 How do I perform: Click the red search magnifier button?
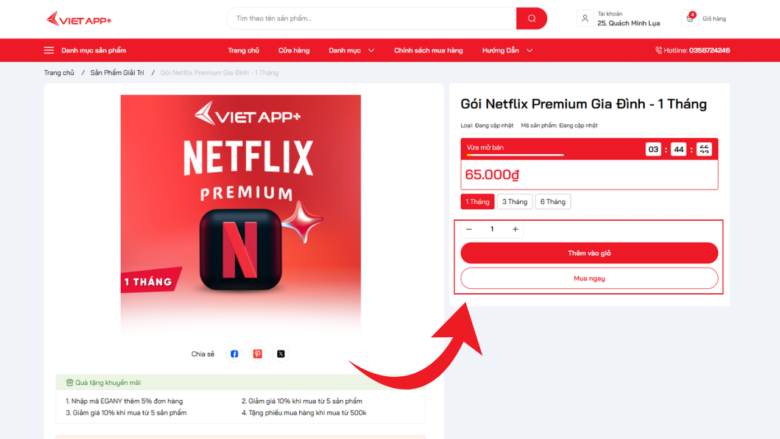pos(531,18)
